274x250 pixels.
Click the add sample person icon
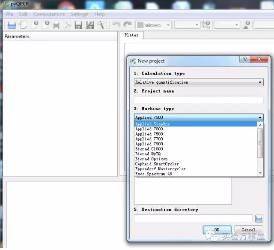pos(247,25)
